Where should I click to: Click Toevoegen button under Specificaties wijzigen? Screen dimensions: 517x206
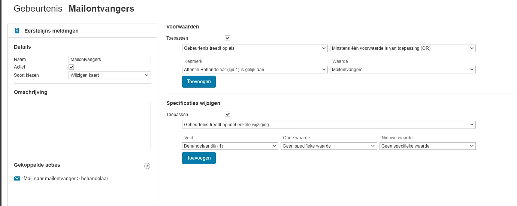point(199,158)
